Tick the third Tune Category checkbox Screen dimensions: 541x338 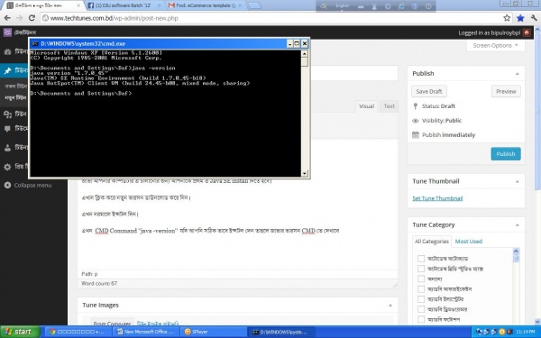coord(421,279)
